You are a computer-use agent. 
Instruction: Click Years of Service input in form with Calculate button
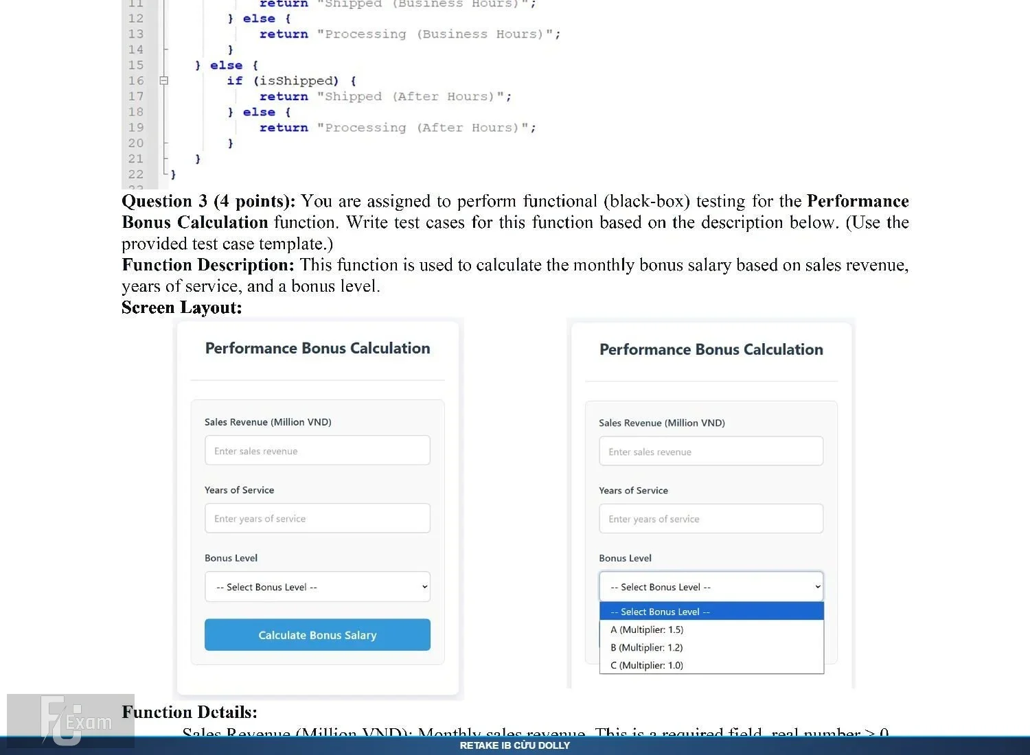[317, 518]
